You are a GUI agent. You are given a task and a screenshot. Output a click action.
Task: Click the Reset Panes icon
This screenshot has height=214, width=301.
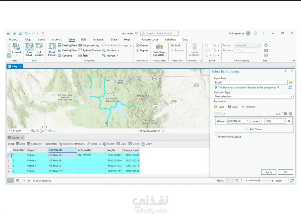point(52,47)
